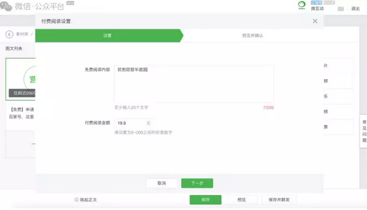The height and width of the screenshot is (210, 367).
Task: Open the 素材库 breadcrumb link
Action: pyautogui.click(x=22, y=34)
